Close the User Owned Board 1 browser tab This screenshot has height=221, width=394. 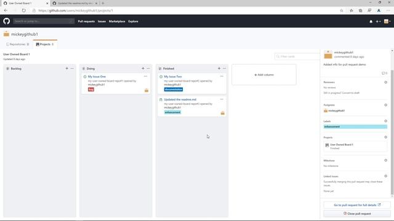click(47, 3)
